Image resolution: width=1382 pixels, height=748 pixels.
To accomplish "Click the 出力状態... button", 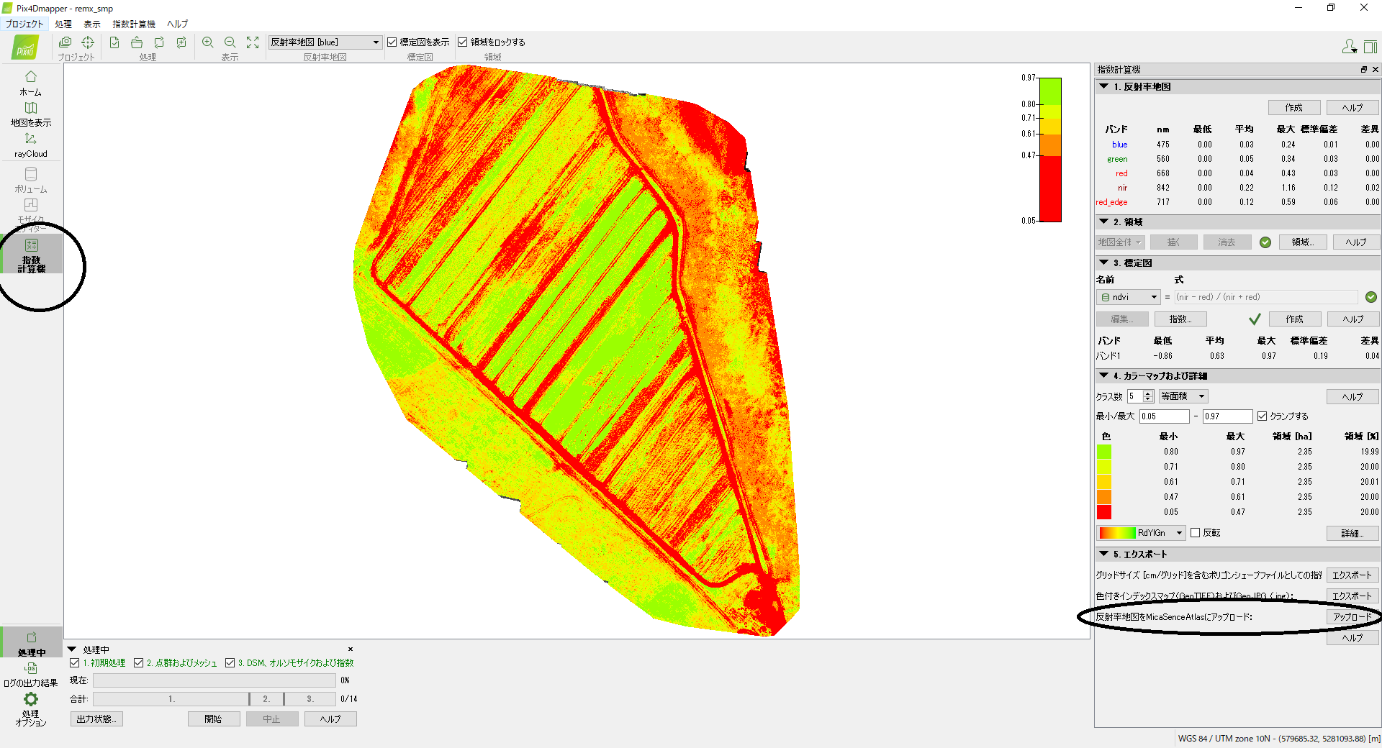I will click(x=96, y=719).
